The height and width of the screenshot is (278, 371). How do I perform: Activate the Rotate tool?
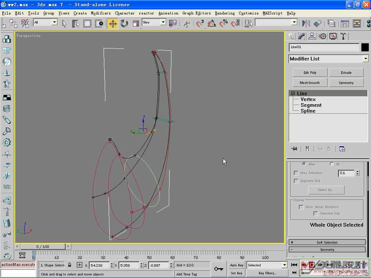[124, 24]
